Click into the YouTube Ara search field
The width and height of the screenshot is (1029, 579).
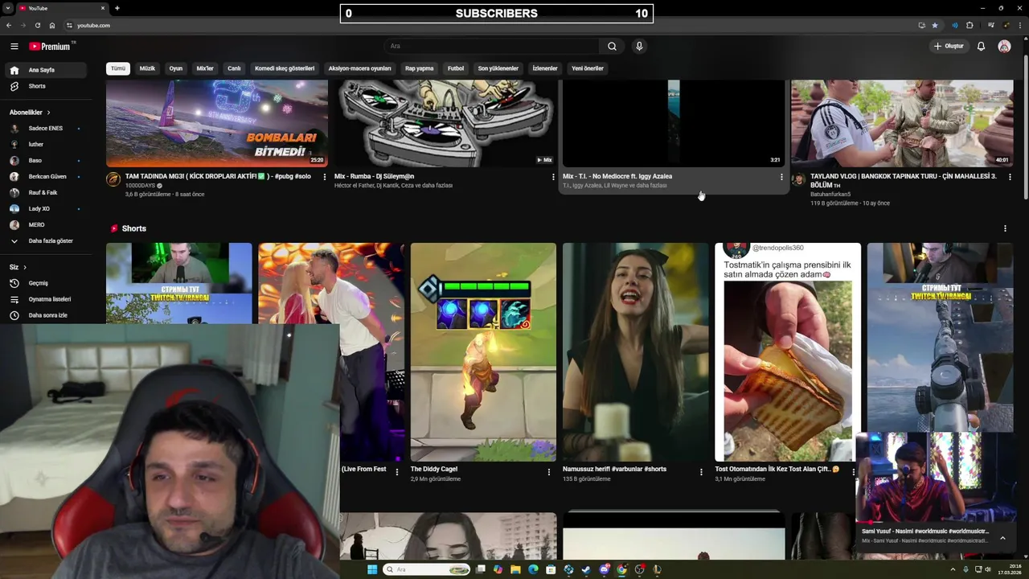coord(490,46)
